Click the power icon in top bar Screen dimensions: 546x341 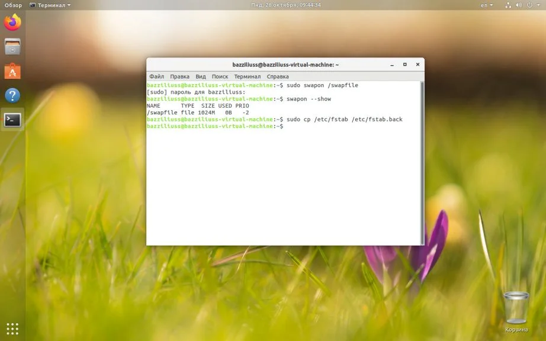click(x=530, y=5)
